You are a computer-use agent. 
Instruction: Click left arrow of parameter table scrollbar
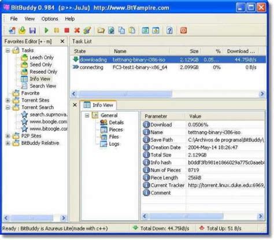[145, 216]
